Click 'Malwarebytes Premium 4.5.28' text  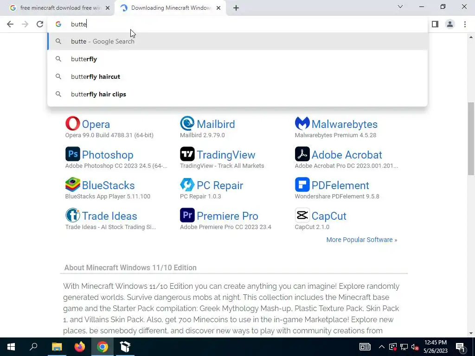click(x=335, y=135)
